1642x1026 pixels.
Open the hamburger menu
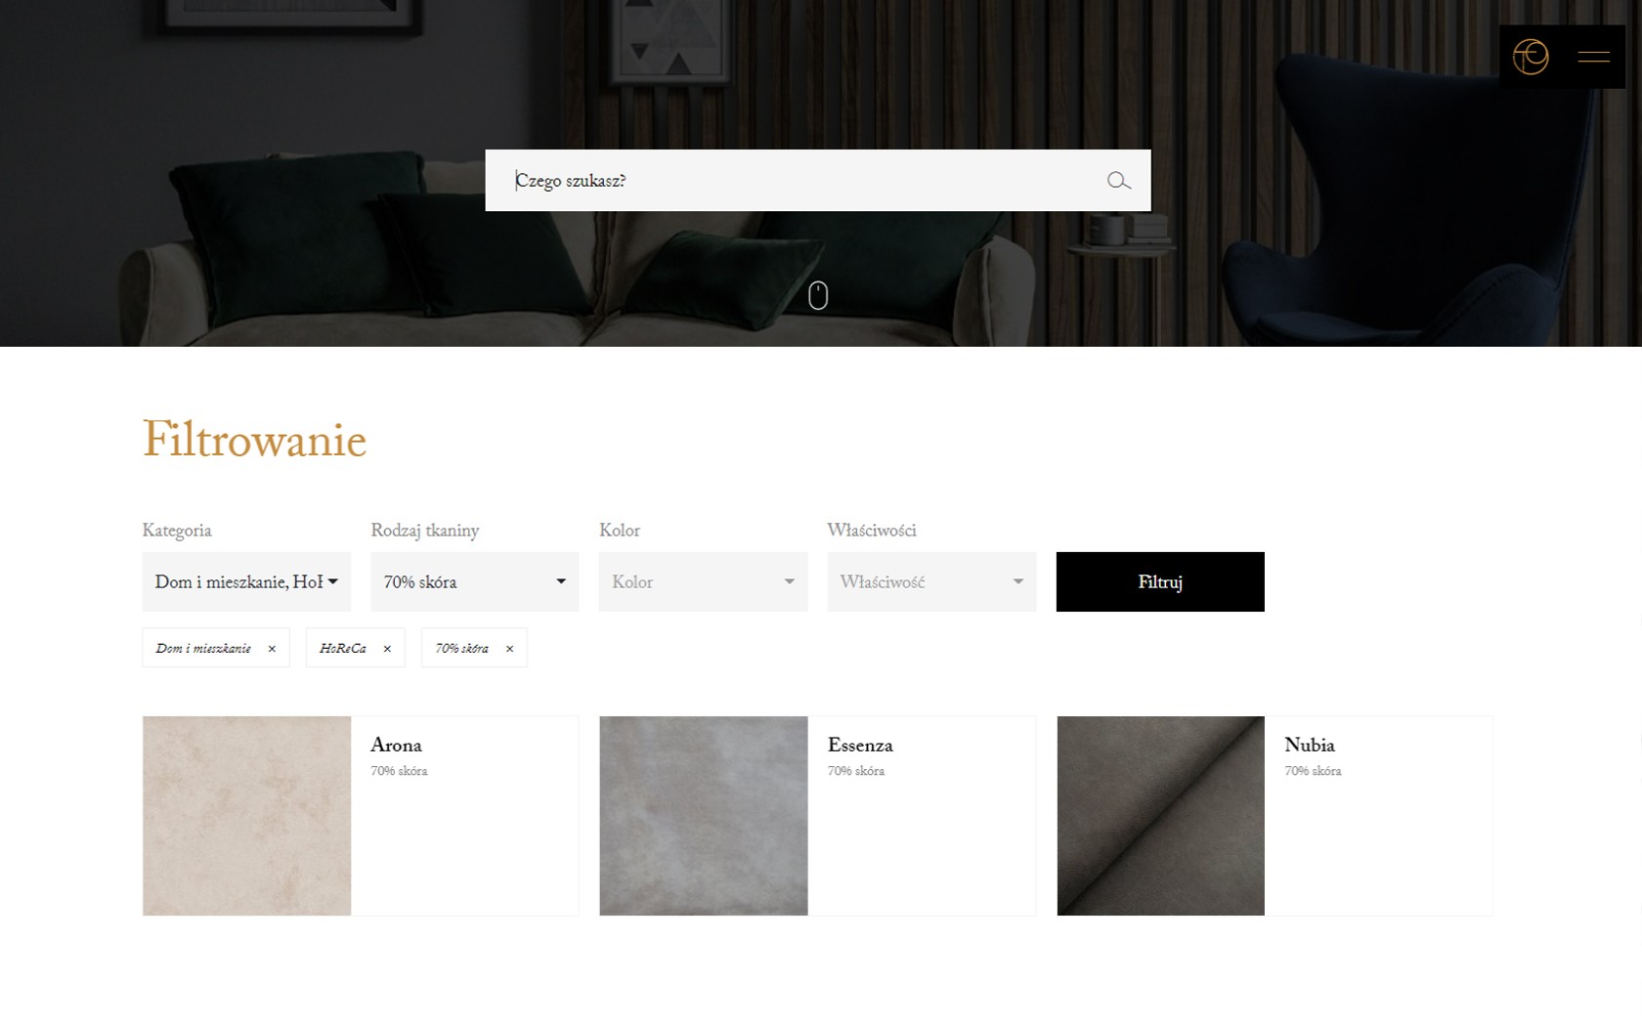(1593, 57)
